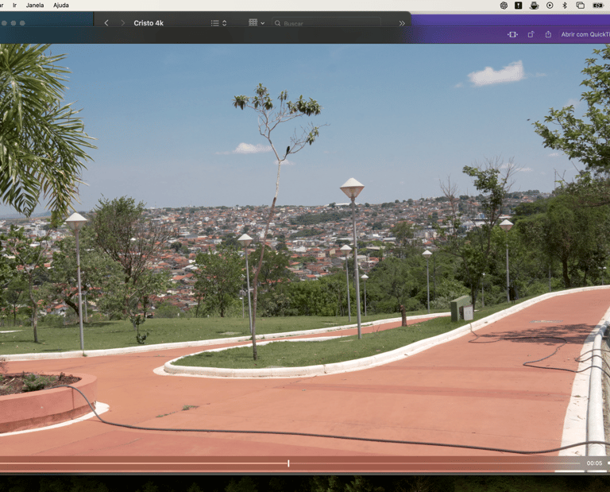Open the Bluetooth menu bar icon
The image size is (610, 492).
coord(565,5)
